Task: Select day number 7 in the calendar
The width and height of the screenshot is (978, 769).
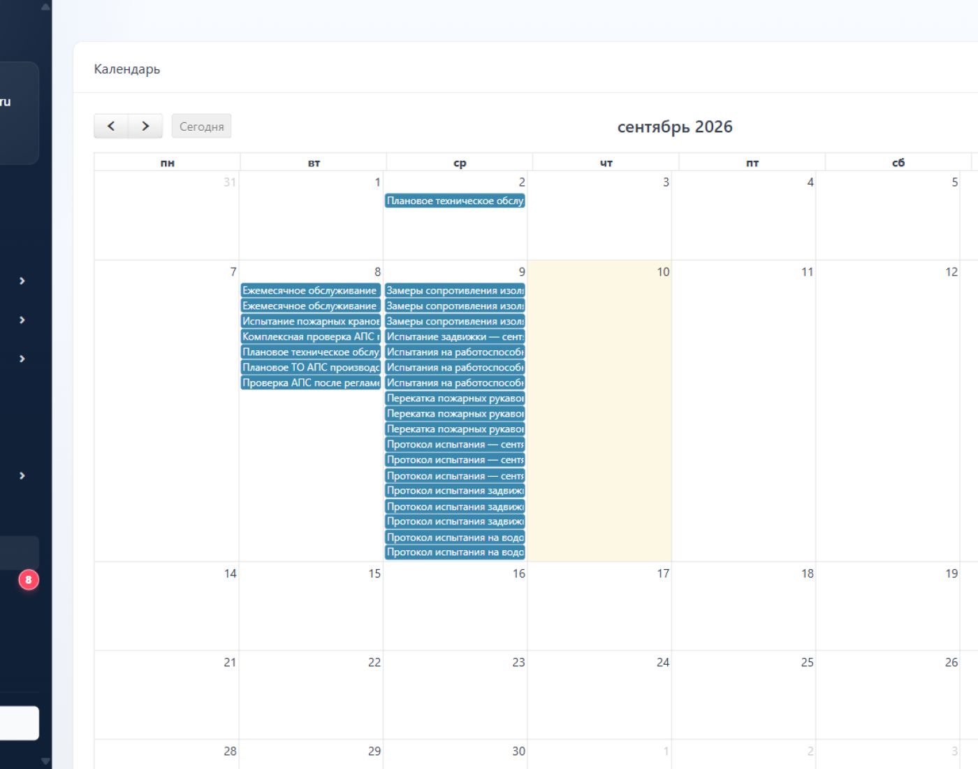Action: click(x=233, y=272)
